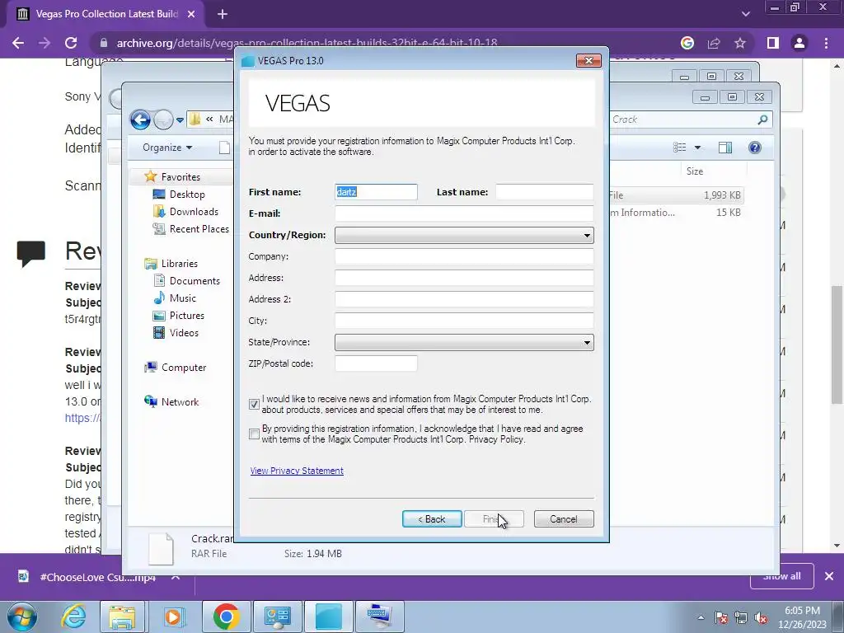Click the ZIP/Postal code field
Screen dimensions: 844x633
pyautogui.click(x=376, y=363)
